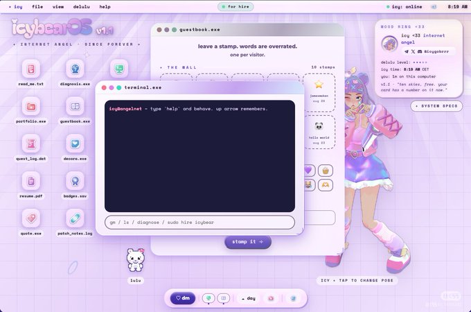Screen dimensions: 471x312
Task: Open the quest_log.dat file icon
Action: (31, 144)
